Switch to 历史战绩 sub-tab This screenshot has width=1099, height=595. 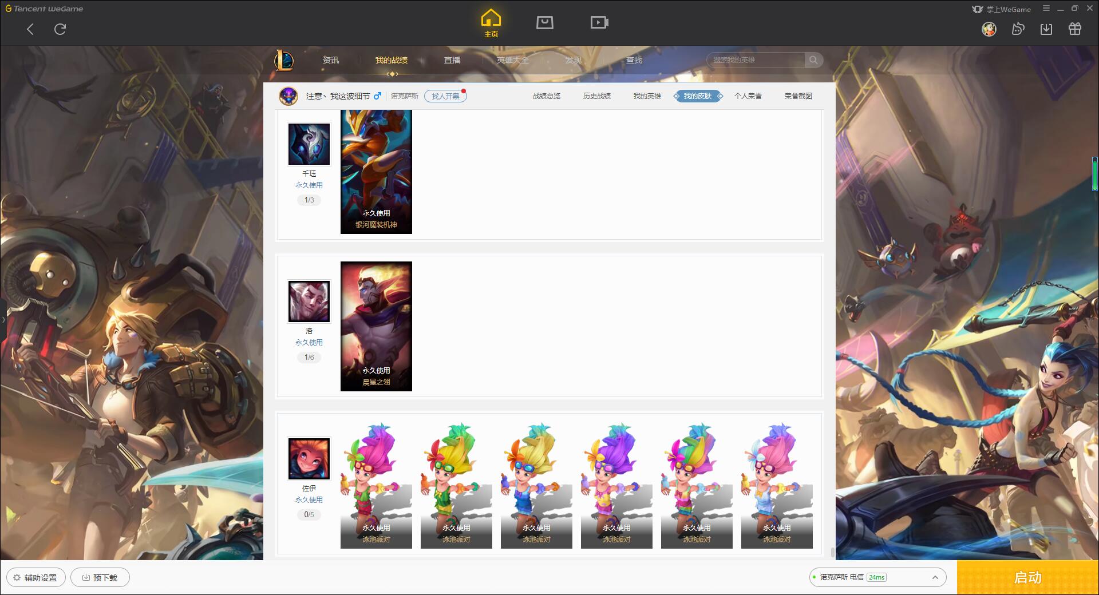tap(597, 96)
